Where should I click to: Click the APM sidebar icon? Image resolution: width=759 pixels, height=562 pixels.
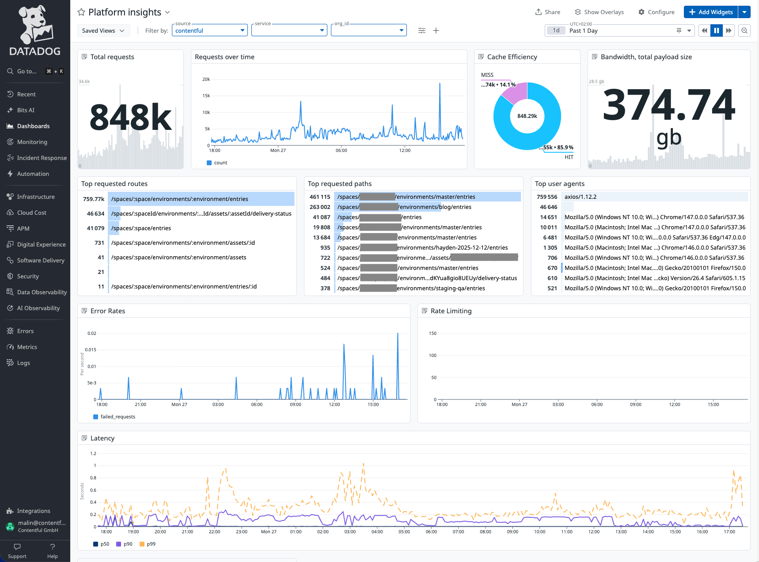point(10,228)
